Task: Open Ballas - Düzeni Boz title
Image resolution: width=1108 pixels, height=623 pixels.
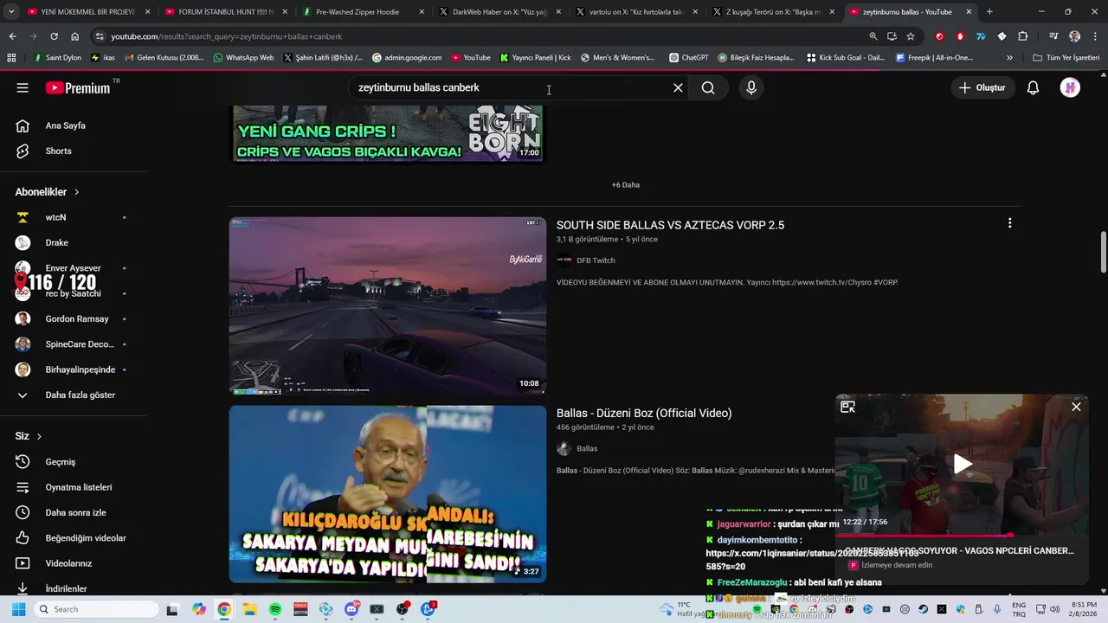Action: (644, 413)
